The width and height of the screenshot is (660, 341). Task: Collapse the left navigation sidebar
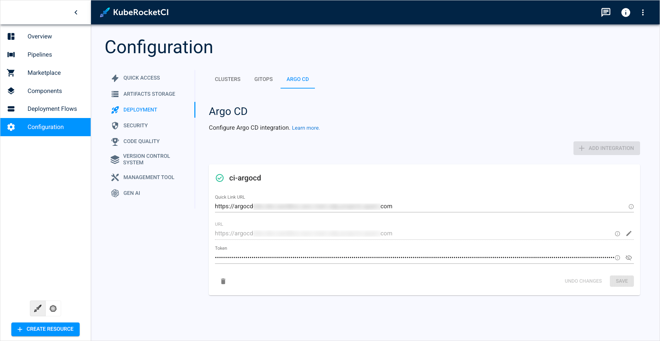76,12
